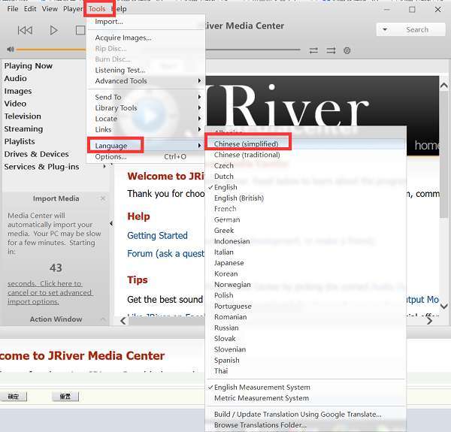The image size is (451, 432).
Task: Open the Edit menu
Action: pos(30,9)
